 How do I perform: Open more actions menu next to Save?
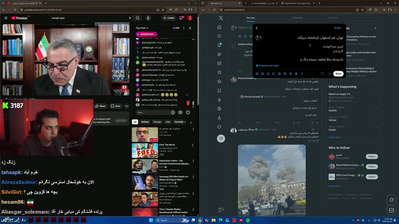coord(127,106)
